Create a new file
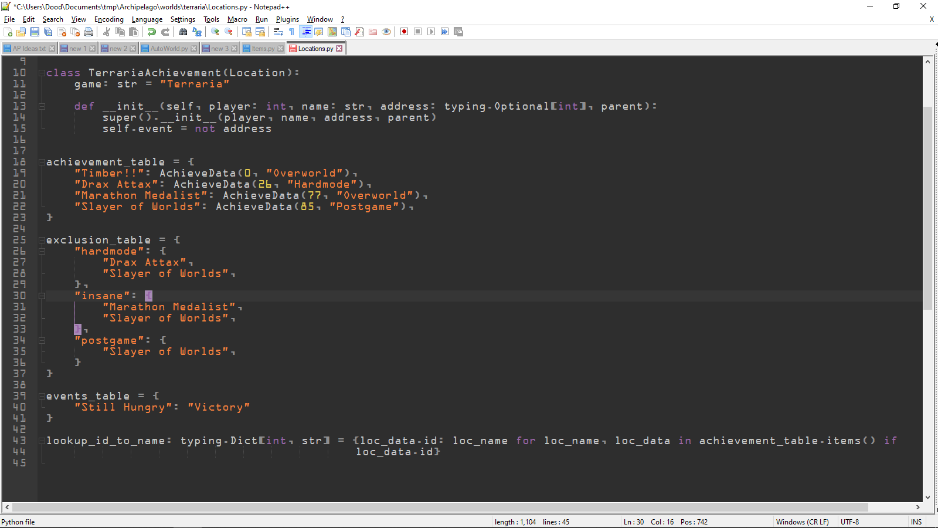Screen dimensions: 938x528 8,32
